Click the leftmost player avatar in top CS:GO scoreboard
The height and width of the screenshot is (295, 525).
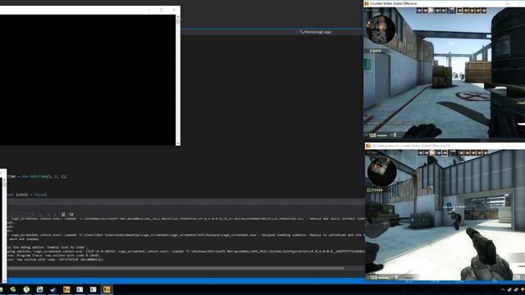point(419,11)
